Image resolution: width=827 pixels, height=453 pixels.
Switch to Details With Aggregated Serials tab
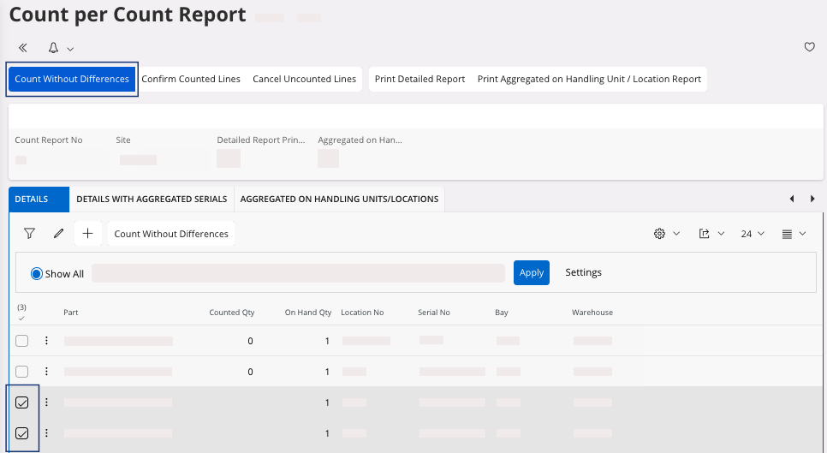coord(152,199)
